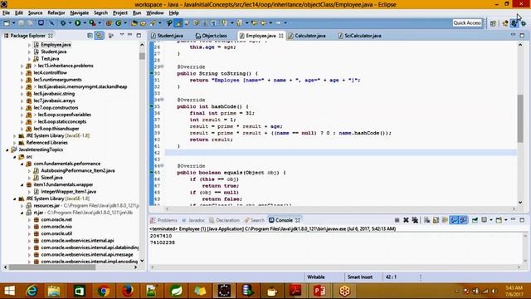Open the Display Selected Console dropdown arrow
The height and width of the screenshot is (299, 531).
click(x=491, y=219)
